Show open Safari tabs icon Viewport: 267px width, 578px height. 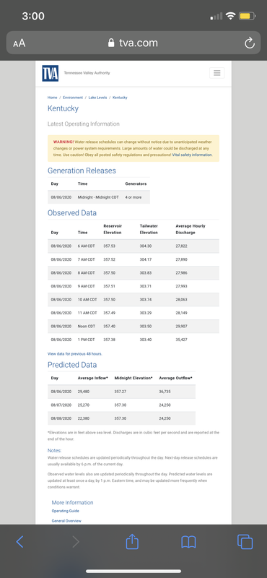(x=245, y=541)
